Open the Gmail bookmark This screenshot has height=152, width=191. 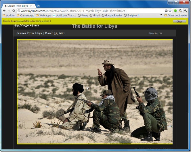[95, 15]
